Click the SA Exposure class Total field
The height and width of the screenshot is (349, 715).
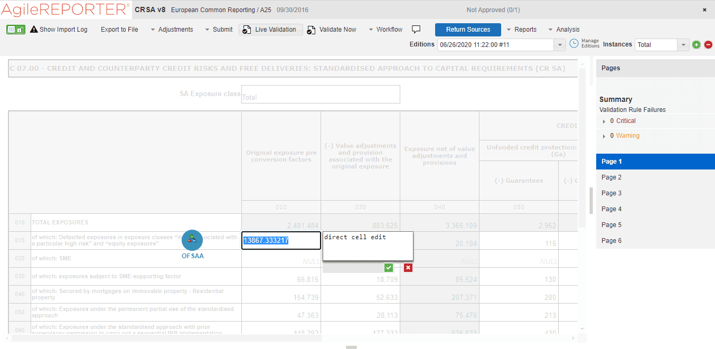[320, 94]
